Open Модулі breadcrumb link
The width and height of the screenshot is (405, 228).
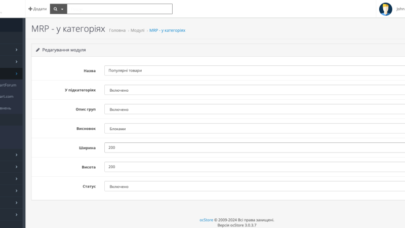point(137,30)
